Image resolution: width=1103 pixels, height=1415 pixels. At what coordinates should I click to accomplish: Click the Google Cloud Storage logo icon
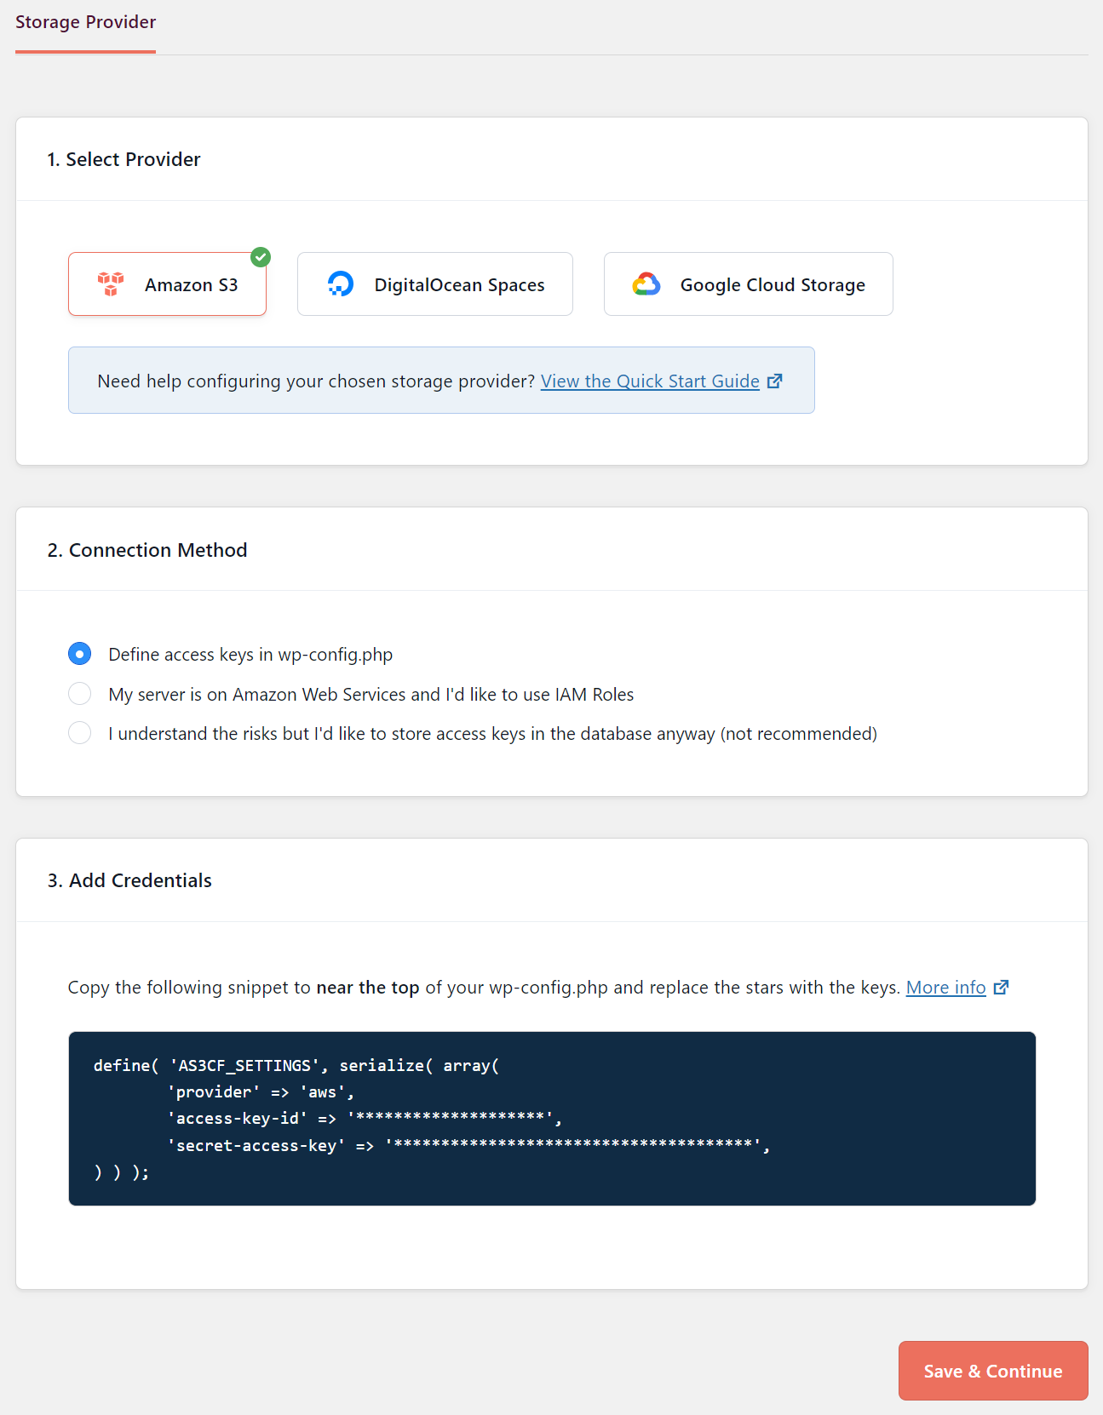[x=646, y=284]
